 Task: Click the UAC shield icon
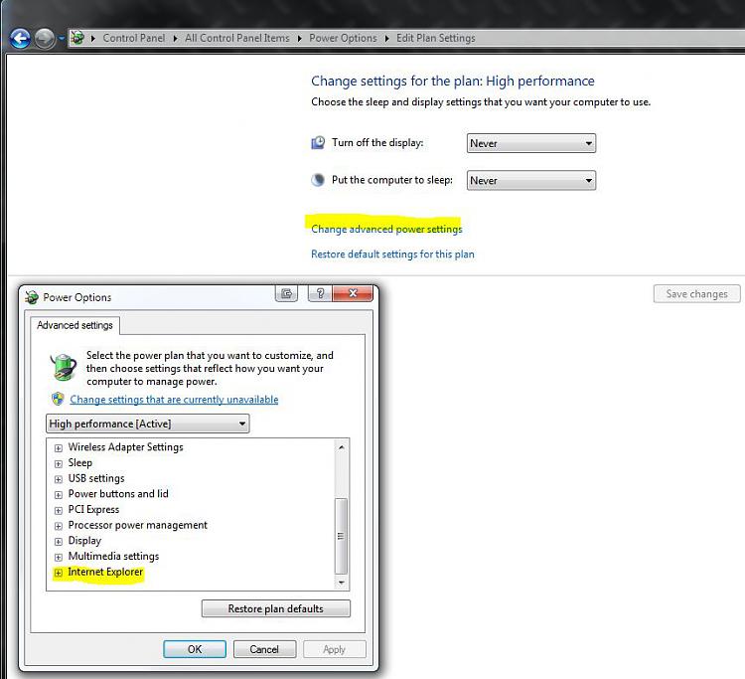[x=58, y=399]
